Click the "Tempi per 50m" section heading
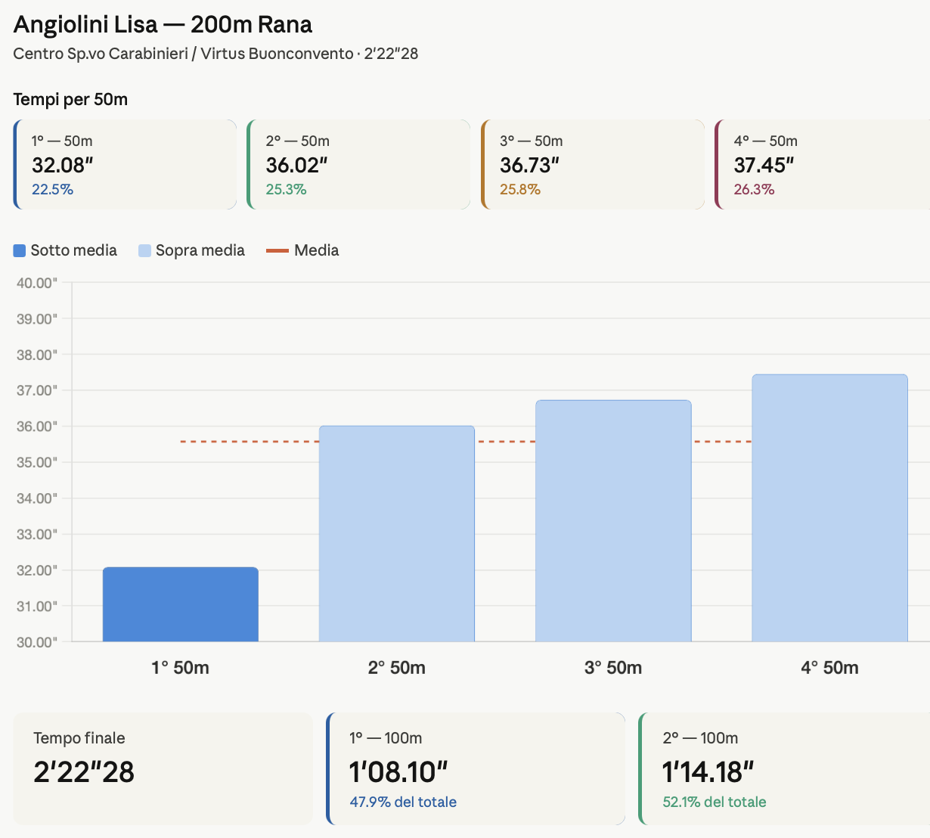Screen dimensions: 930x838 click(70, 99)
